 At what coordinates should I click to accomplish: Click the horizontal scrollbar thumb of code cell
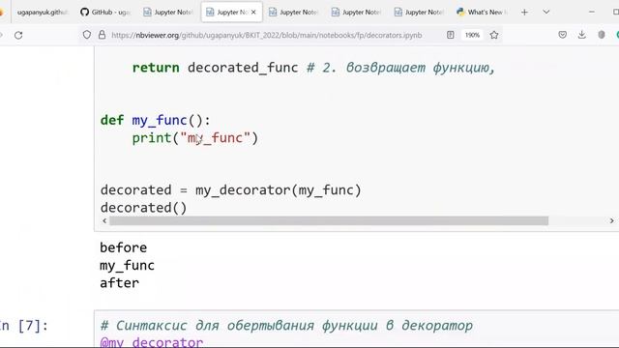[329, 221]
